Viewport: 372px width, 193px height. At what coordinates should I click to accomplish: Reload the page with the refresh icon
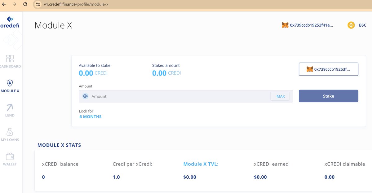click(25, 4)
